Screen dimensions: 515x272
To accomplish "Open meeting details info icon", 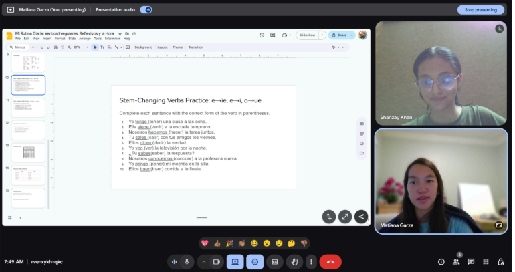I will point(441,262).
